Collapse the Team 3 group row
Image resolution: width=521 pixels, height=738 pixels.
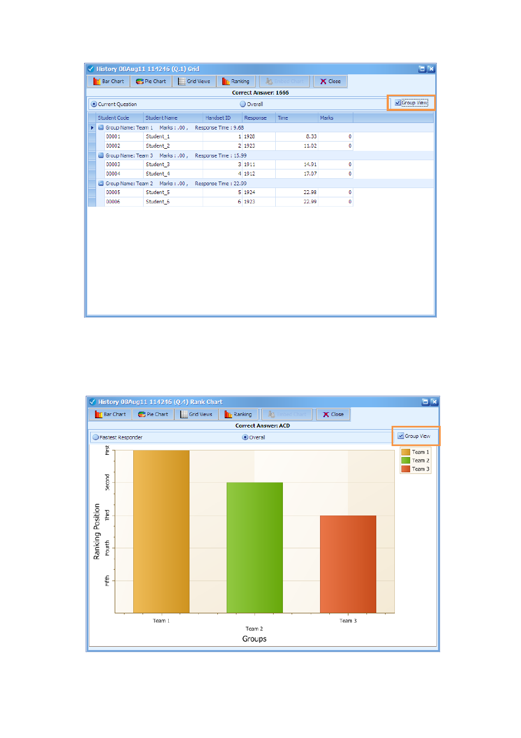click(101, 156)
